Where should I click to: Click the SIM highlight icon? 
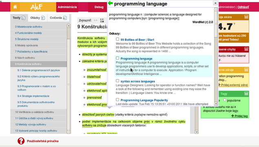(102, 20)
